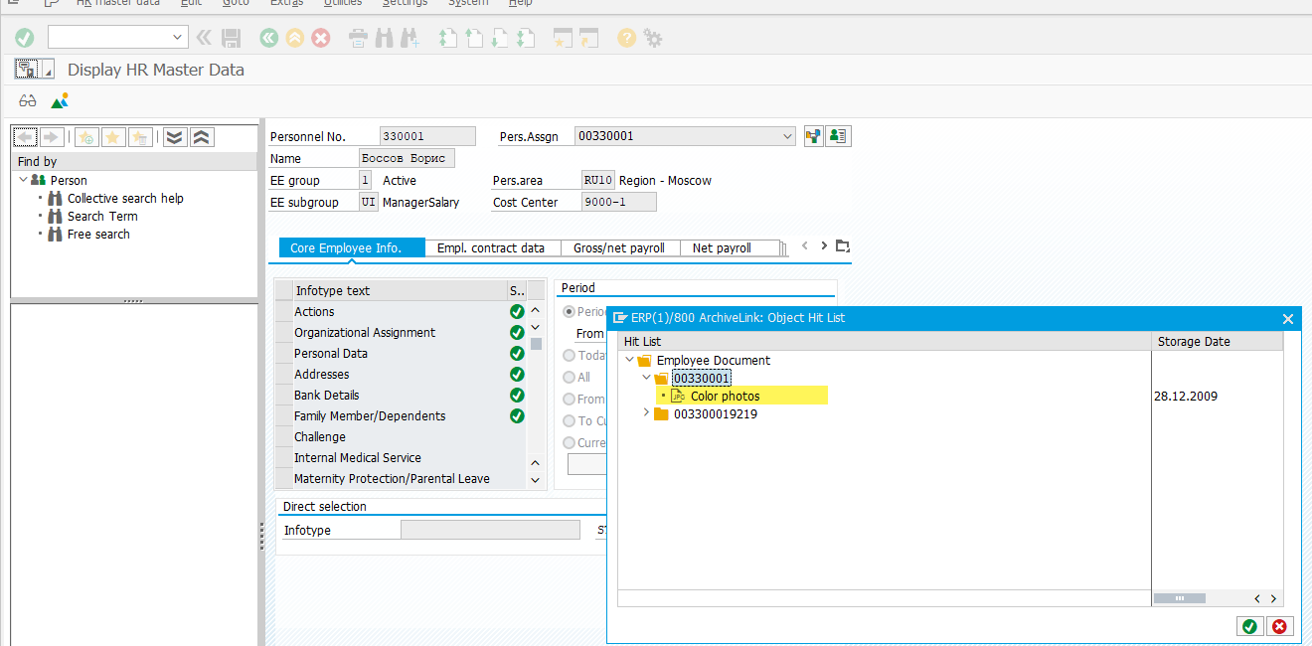Select the All radio button
The height and width of the screenshot is (646, 1312).
[x=570, y=377]
